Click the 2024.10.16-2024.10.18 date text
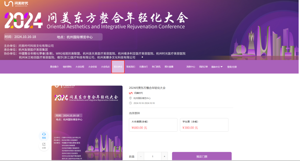 tap(144, 103)
